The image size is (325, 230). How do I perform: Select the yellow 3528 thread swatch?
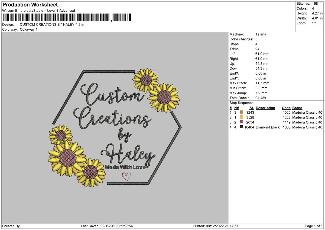[242, 117]
